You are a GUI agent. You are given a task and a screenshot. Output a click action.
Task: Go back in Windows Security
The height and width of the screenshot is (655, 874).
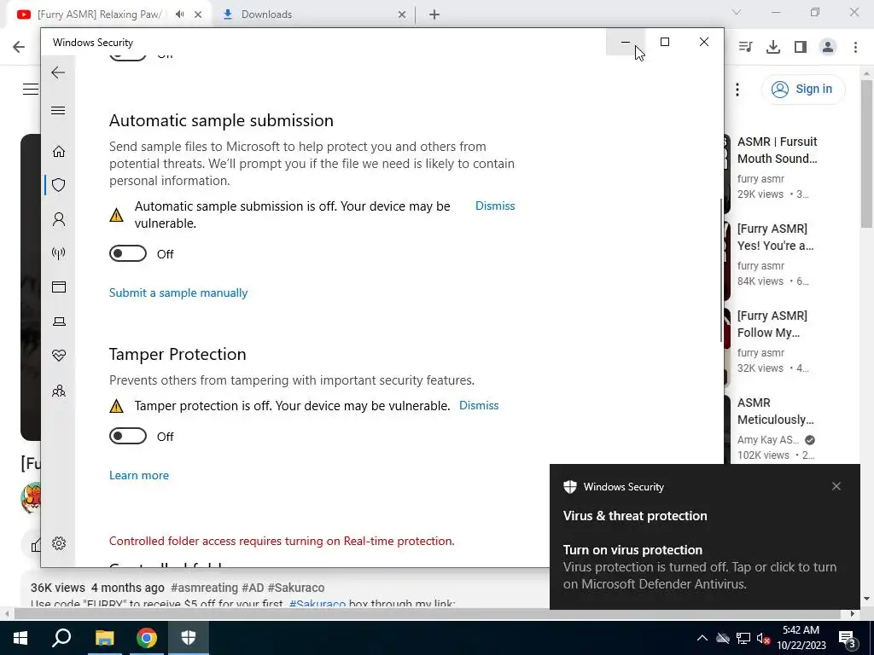click(58, 72)
